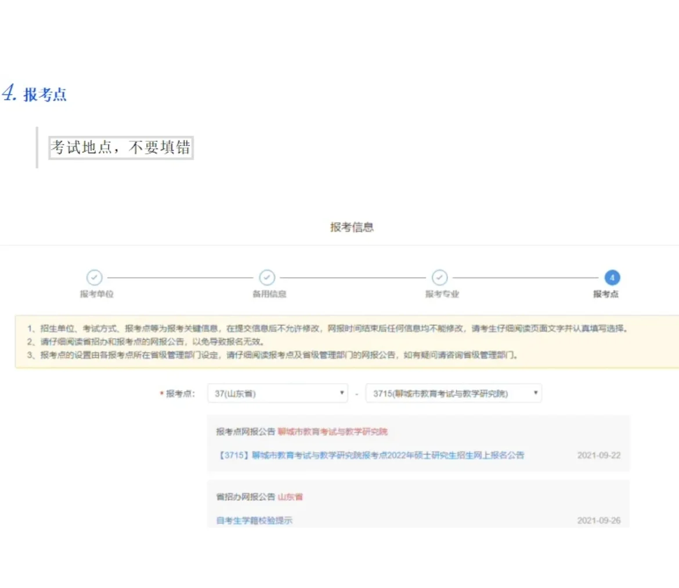Click the red asterisk beside 报考点 field
Image resolution: width=679 pixels, height=588 pixels.
point(161,393)
